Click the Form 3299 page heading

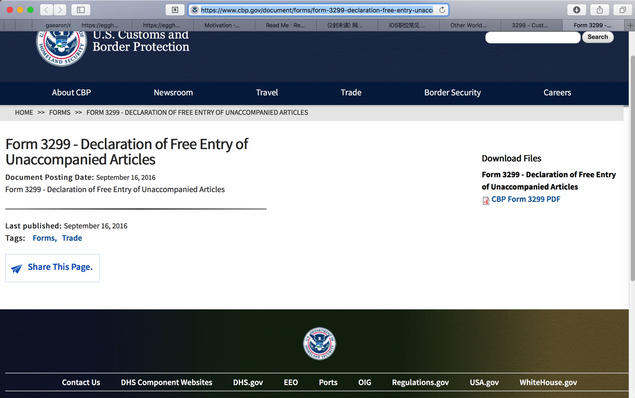(x=127, y=152)
